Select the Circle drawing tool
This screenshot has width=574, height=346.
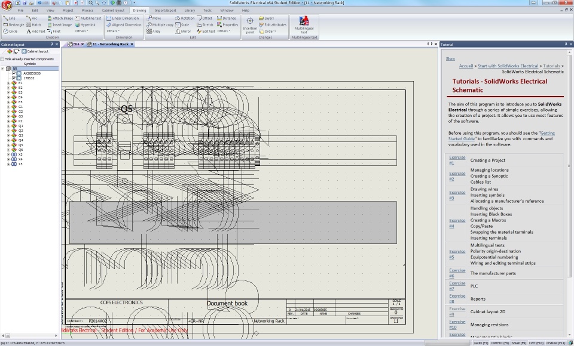coord(11,32)
